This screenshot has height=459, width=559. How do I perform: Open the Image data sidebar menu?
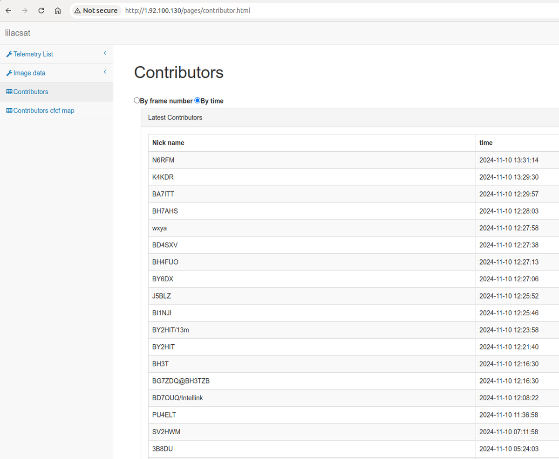[56, 73]
